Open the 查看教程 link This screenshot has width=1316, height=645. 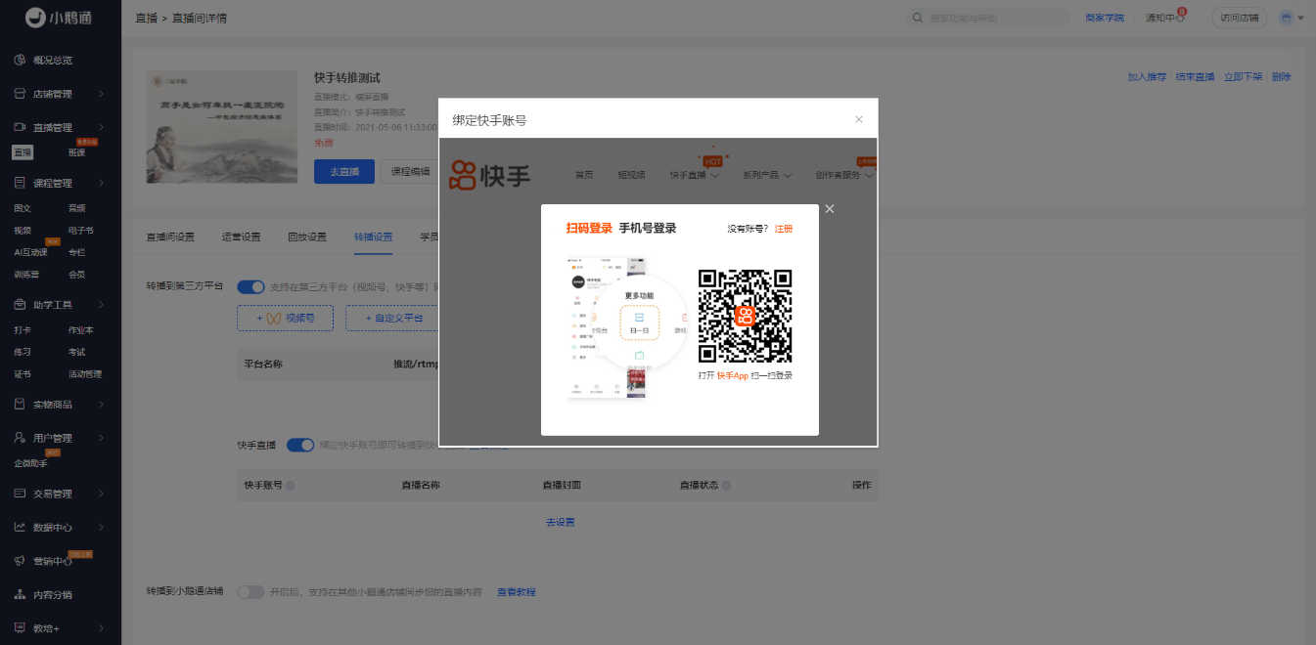coord(517,592)
